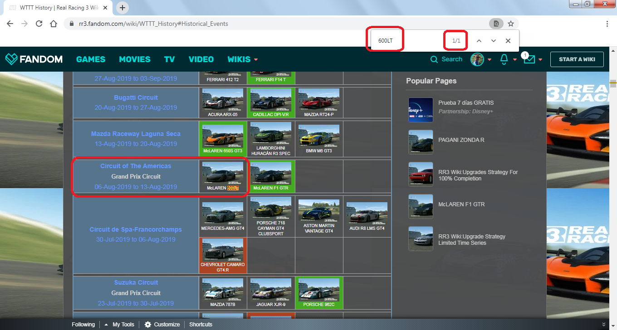Screen dimensions: 617x330
Task: Open McLAREN F1 GTR popular page
Action: pyautogui.click(x=461, y=204)
